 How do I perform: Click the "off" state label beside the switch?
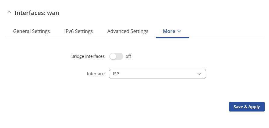coord(128,56)
